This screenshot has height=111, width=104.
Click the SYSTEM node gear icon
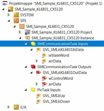pyautogui.click(x=16, y=15)
